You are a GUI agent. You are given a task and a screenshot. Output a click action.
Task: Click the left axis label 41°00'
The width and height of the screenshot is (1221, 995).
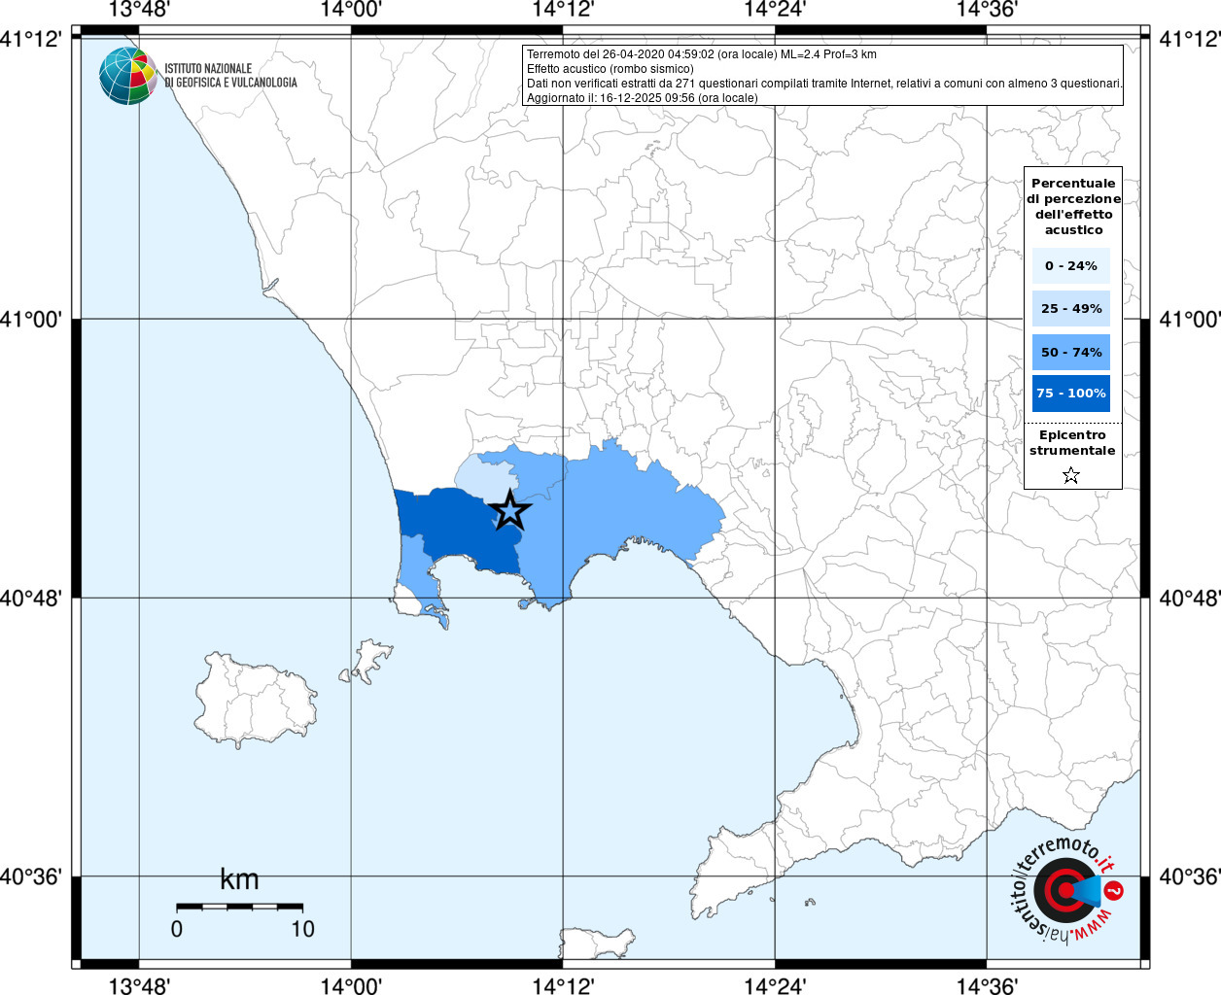pos(31,319)
